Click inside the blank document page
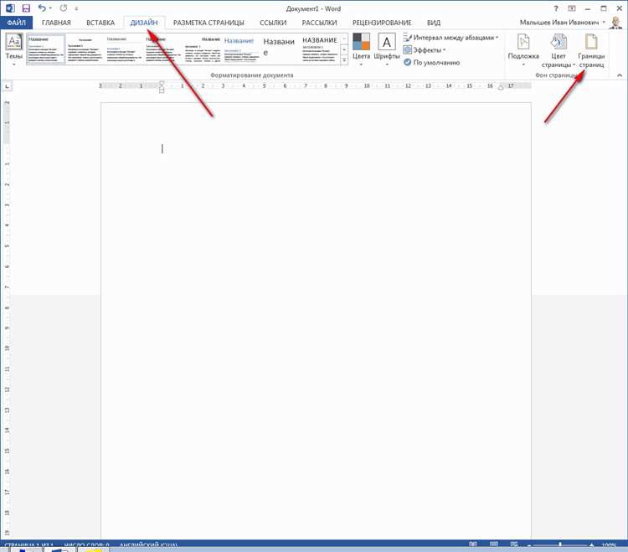The image size is (628, 552). pyautogui.click(x=316, y=321)
